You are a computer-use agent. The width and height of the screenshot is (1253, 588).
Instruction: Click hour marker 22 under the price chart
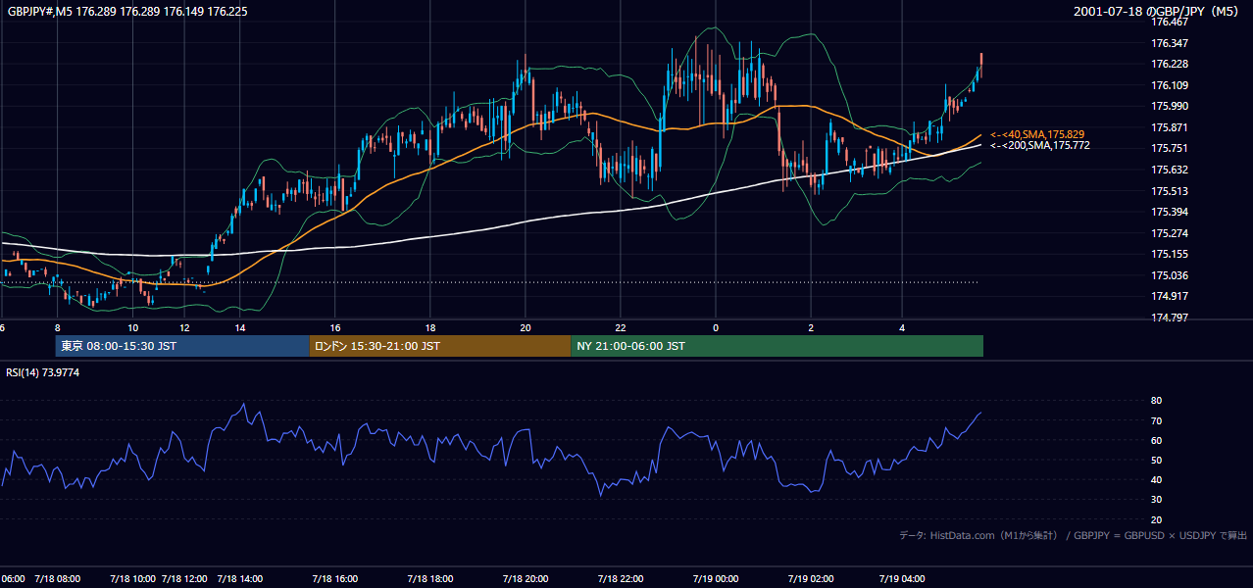click(621, 328)
